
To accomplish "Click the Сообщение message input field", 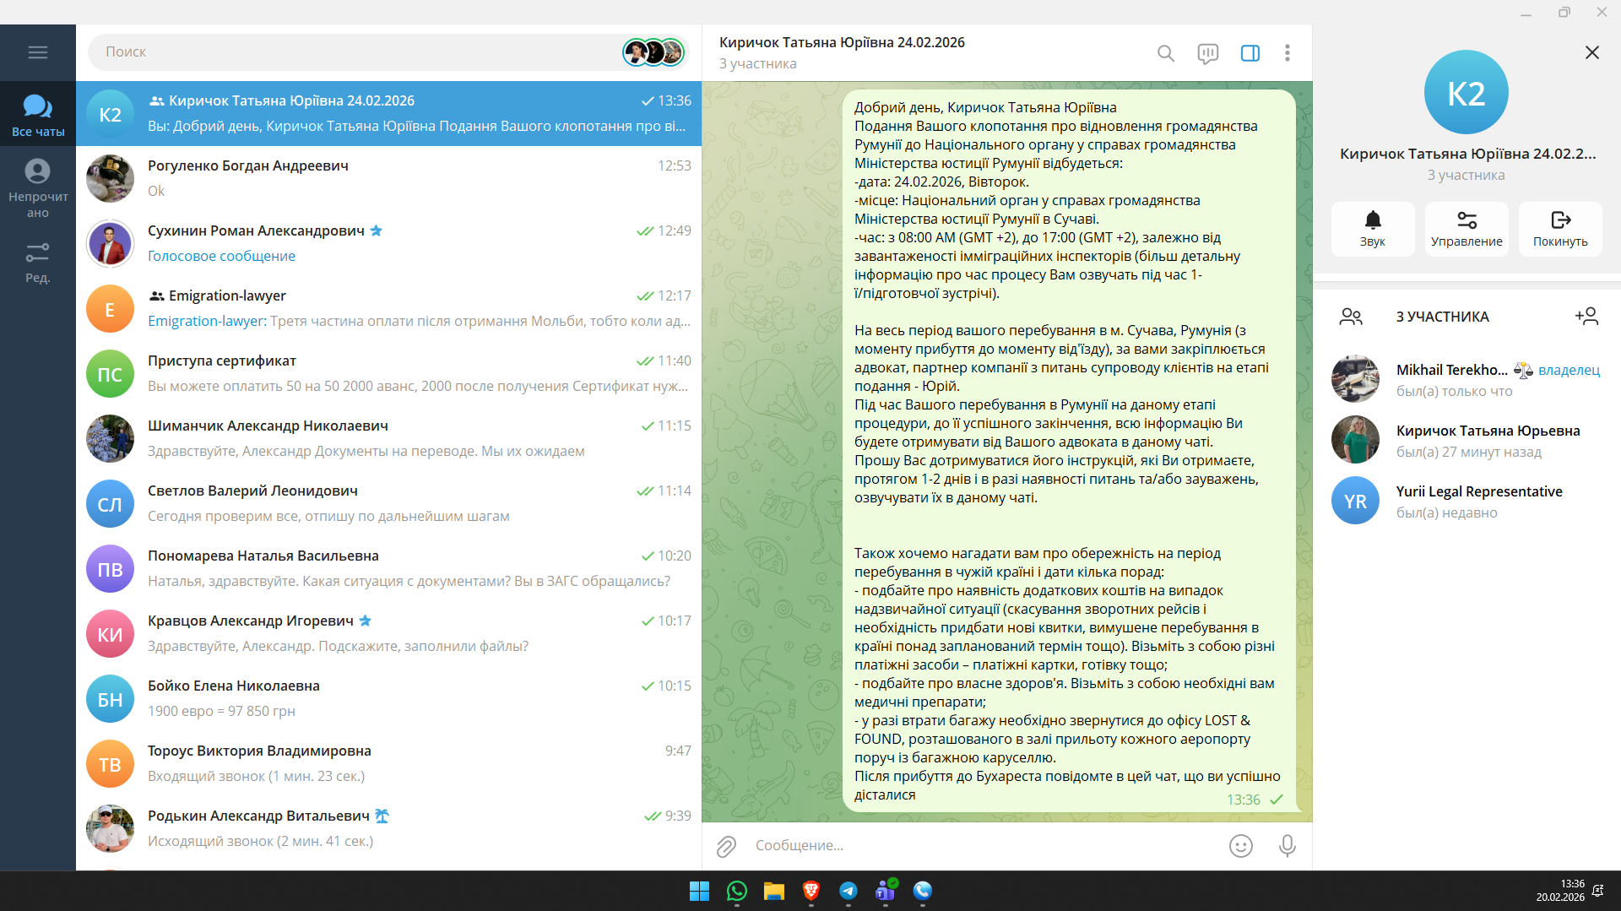I will point(984,846).
